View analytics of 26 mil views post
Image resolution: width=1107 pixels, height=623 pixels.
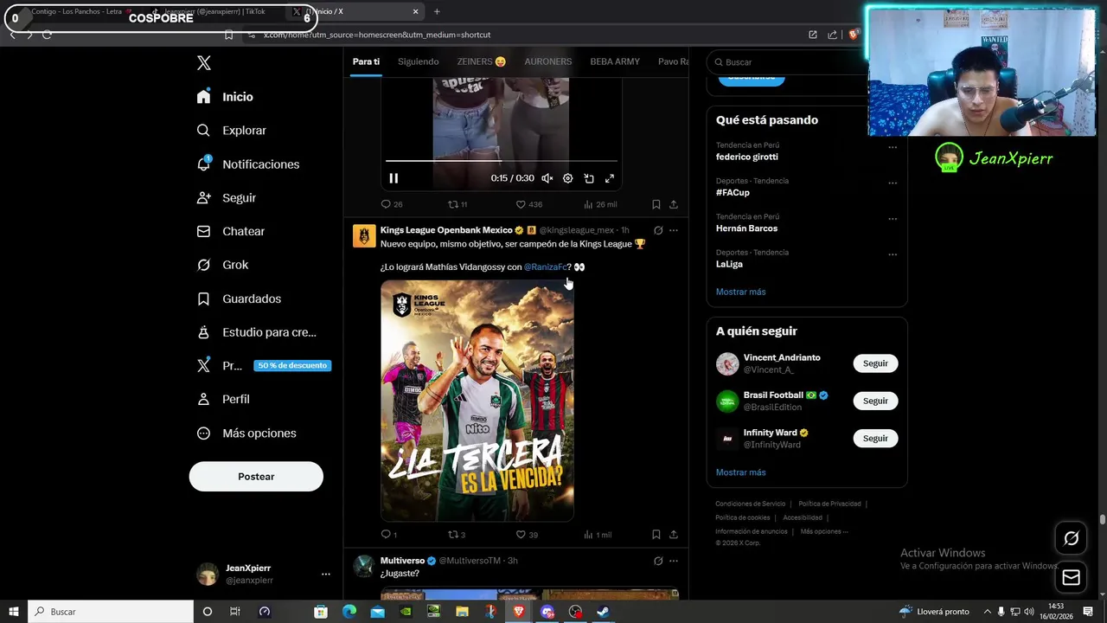coord(600,204)
